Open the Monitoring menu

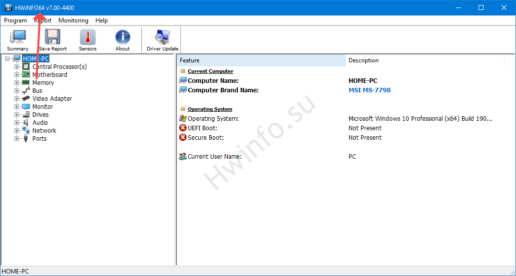(73, 20)
